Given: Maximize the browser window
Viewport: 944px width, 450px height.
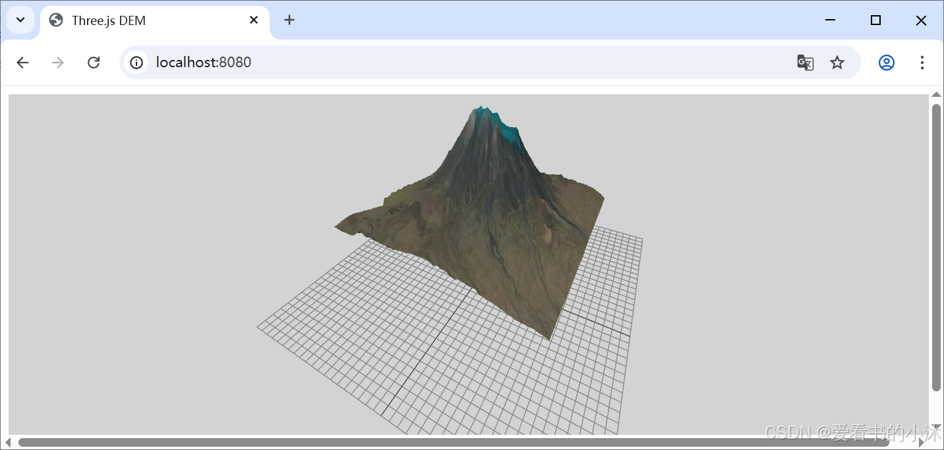Looking at the screenshot, I should (875, 20).
